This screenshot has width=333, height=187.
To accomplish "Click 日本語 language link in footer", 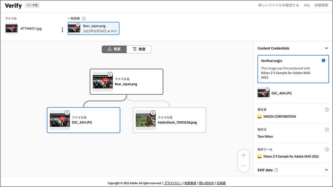I will click(221, 183).
